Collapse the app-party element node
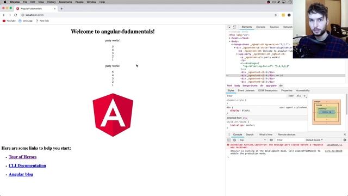 coord(237,54)
